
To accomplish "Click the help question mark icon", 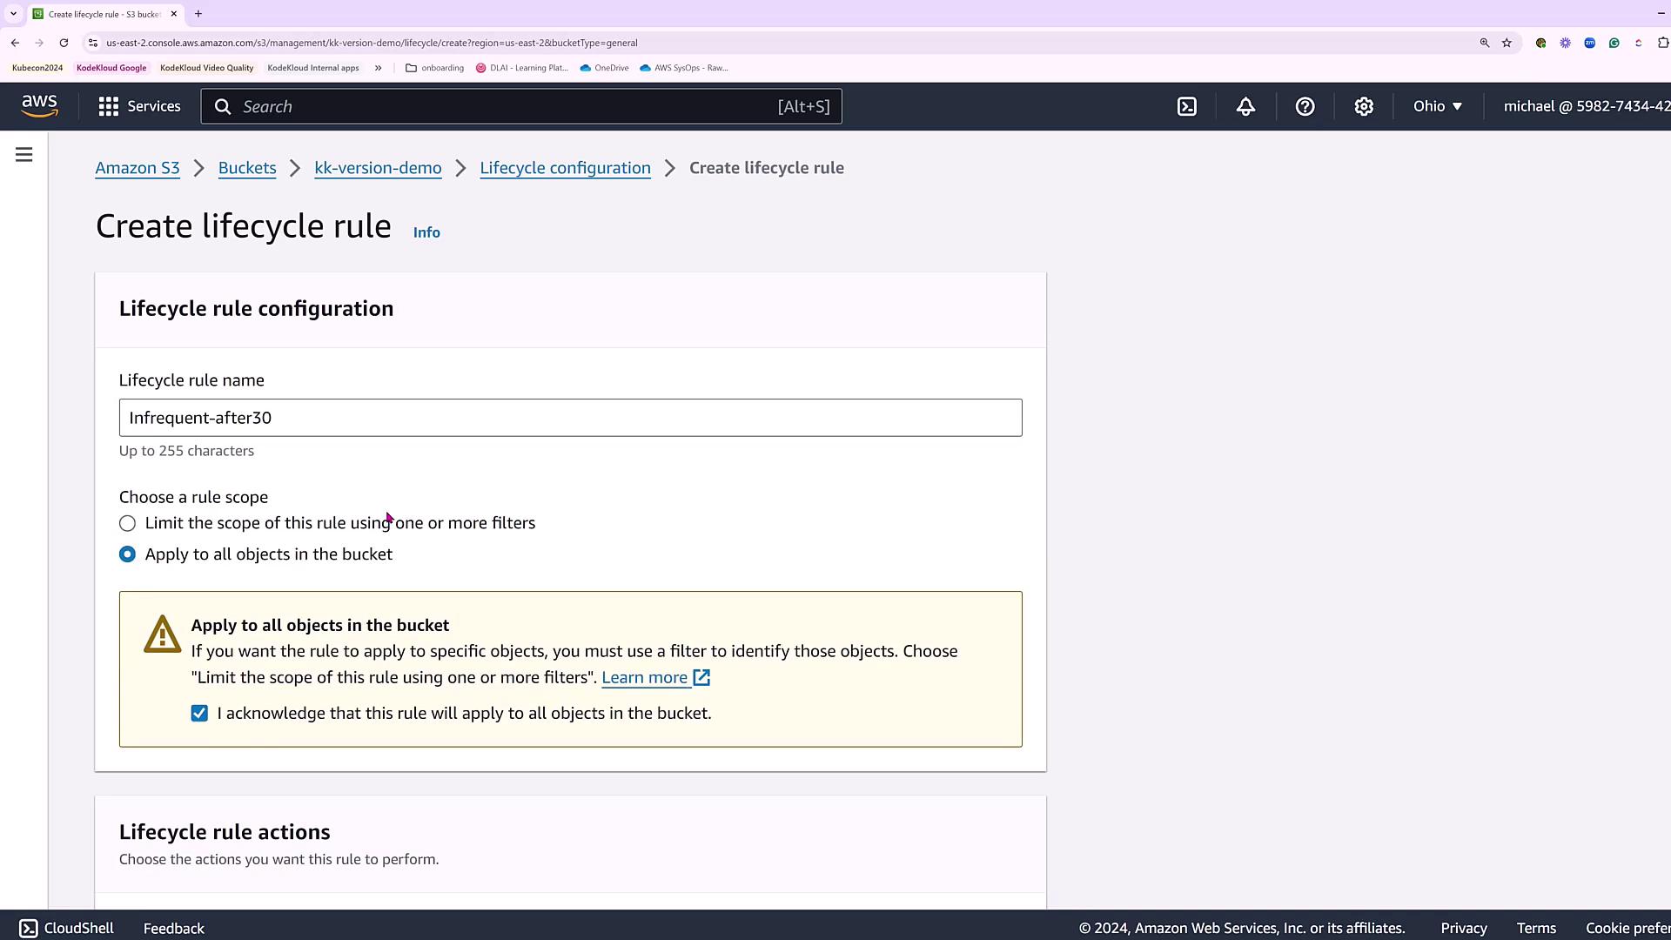I will pos(1305,106).
